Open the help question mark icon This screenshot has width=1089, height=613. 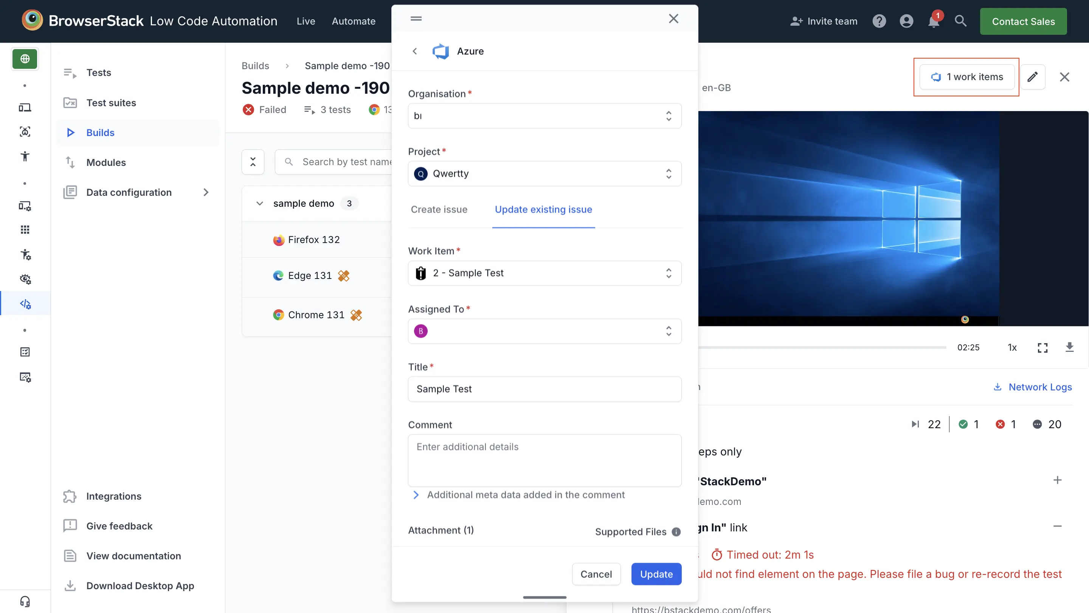879,21
